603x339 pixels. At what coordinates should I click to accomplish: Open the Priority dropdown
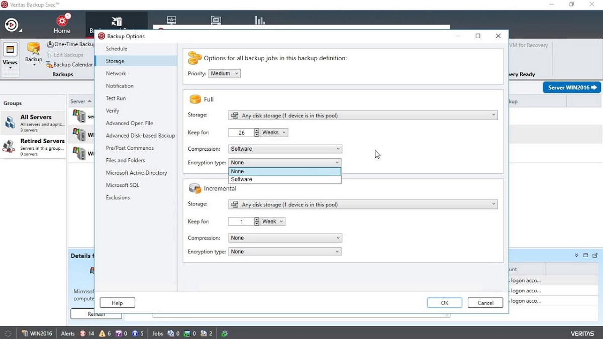tap(224, 73)
